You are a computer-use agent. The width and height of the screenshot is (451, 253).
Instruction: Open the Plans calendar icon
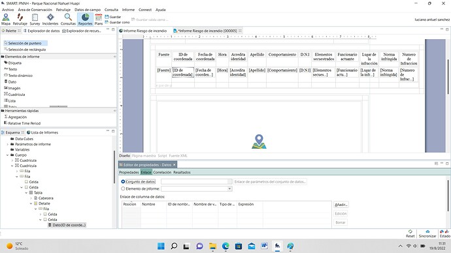98,19
